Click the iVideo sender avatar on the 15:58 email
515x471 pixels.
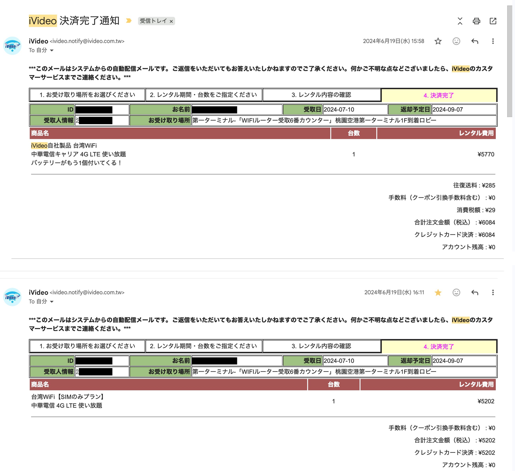(12, 46)
